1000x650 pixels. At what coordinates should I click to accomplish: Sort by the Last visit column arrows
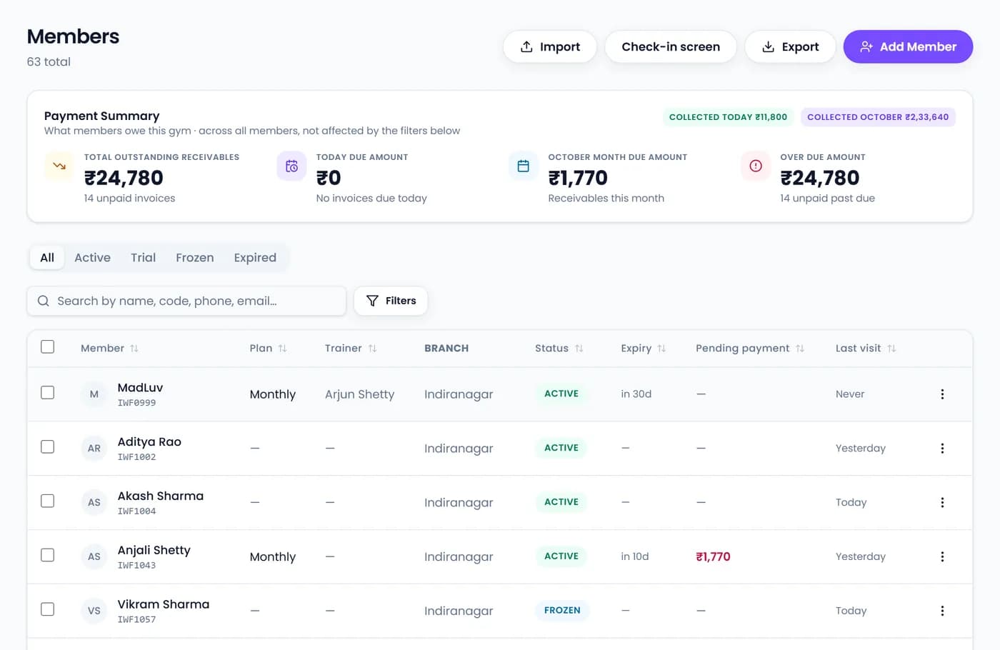click(891, 349)
